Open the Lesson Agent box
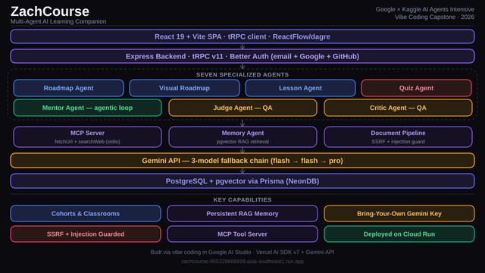 [300, 88]
